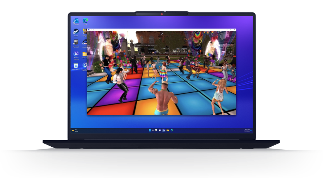Viewport: 323px width, 178px height.
Task: Maximize the streaming app window
Action: [231, 30]
